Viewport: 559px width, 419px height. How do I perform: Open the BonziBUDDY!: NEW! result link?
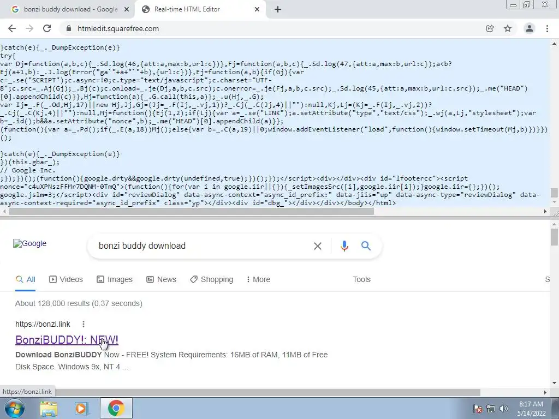(67, 340)
